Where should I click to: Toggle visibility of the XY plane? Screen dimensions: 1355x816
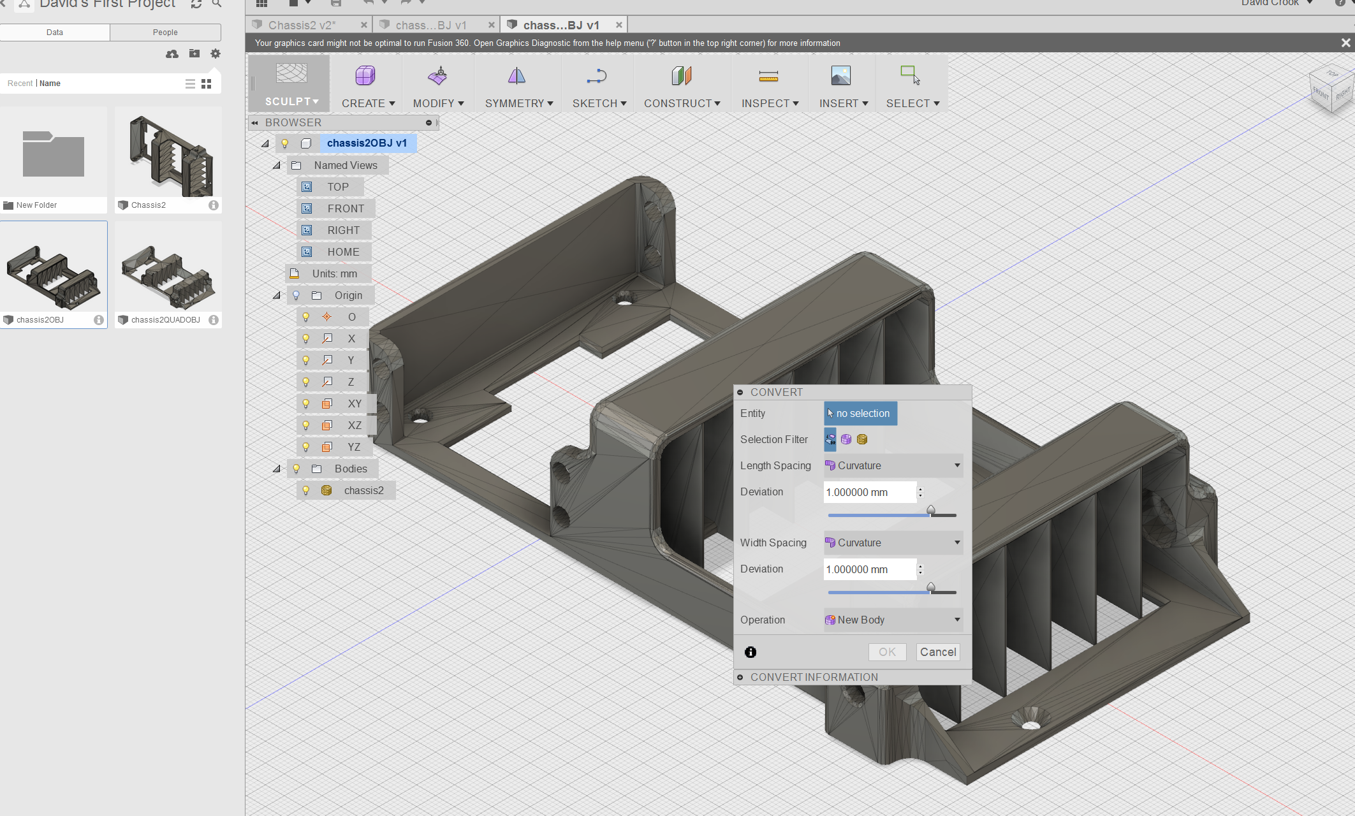pyautogui.click(x=306, y=403)
